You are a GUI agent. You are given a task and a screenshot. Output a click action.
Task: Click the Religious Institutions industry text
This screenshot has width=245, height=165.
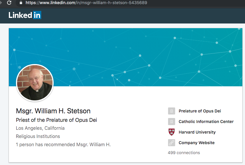click(38, 136)
